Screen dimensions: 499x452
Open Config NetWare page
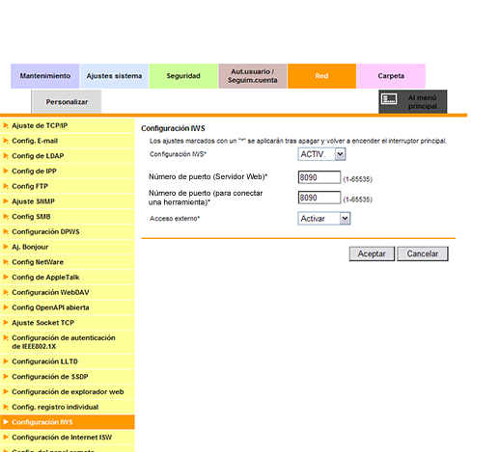point(68,262)
